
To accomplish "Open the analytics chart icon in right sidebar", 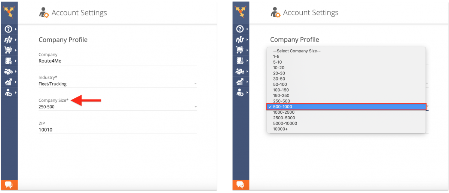I will tap(240, 82).
